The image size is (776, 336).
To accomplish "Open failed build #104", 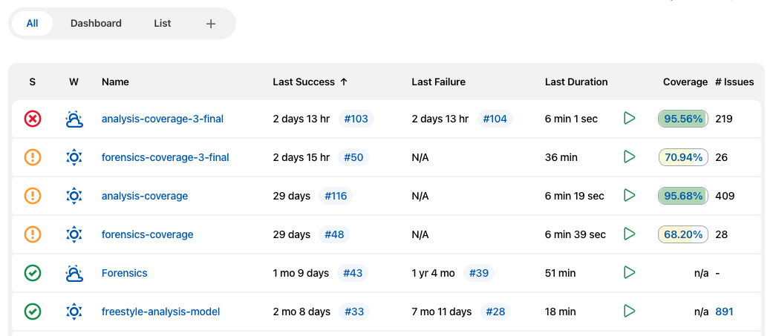I will [x=495, y=119].
